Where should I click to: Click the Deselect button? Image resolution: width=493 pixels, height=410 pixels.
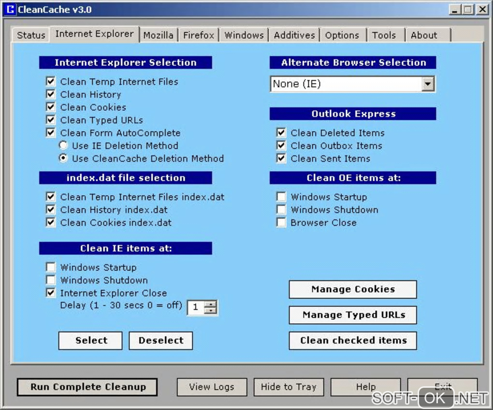coord(161,340)
